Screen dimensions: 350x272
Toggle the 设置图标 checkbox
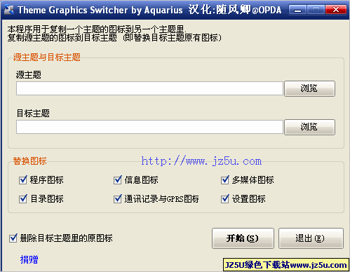click(225, 199)
